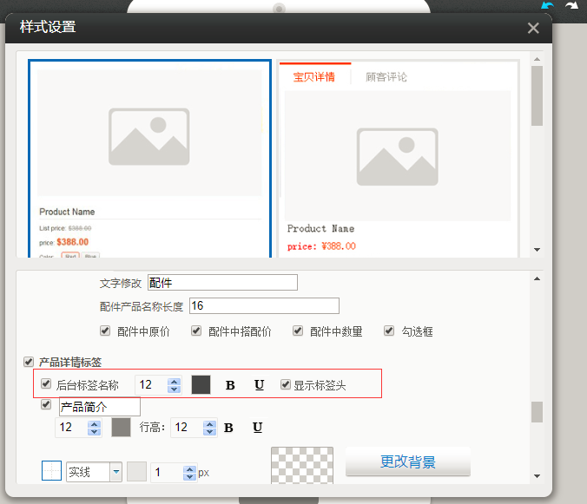Click the 更改背景 button
The height and width of the screenshot is (504, 587).
click(x=407, y=461)
